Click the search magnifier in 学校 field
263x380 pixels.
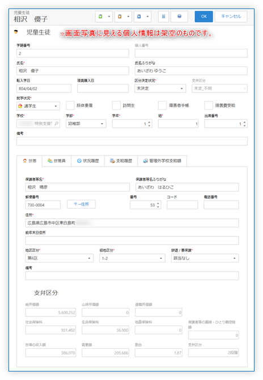(57, 124)
